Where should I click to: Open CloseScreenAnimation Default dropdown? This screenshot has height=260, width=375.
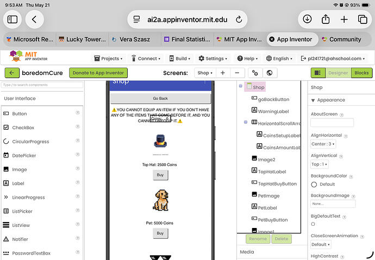[321, 244]
